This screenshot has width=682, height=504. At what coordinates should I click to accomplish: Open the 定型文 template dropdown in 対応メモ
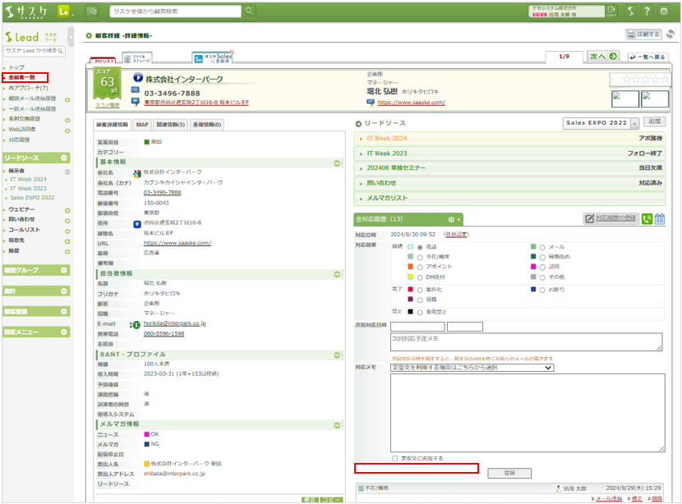(x=472, y=368)
